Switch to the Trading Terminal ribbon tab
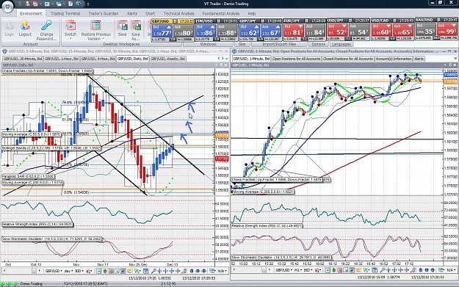The image size is (459, 287). click(x=65, y=13)
